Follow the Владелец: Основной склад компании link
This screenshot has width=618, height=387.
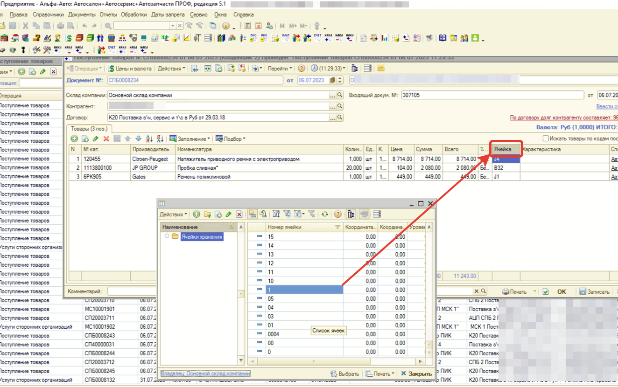click(205, 373)
